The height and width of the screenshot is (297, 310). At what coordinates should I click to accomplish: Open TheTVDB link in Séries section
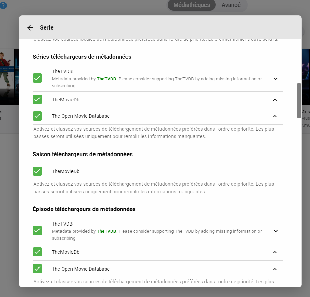107,79
